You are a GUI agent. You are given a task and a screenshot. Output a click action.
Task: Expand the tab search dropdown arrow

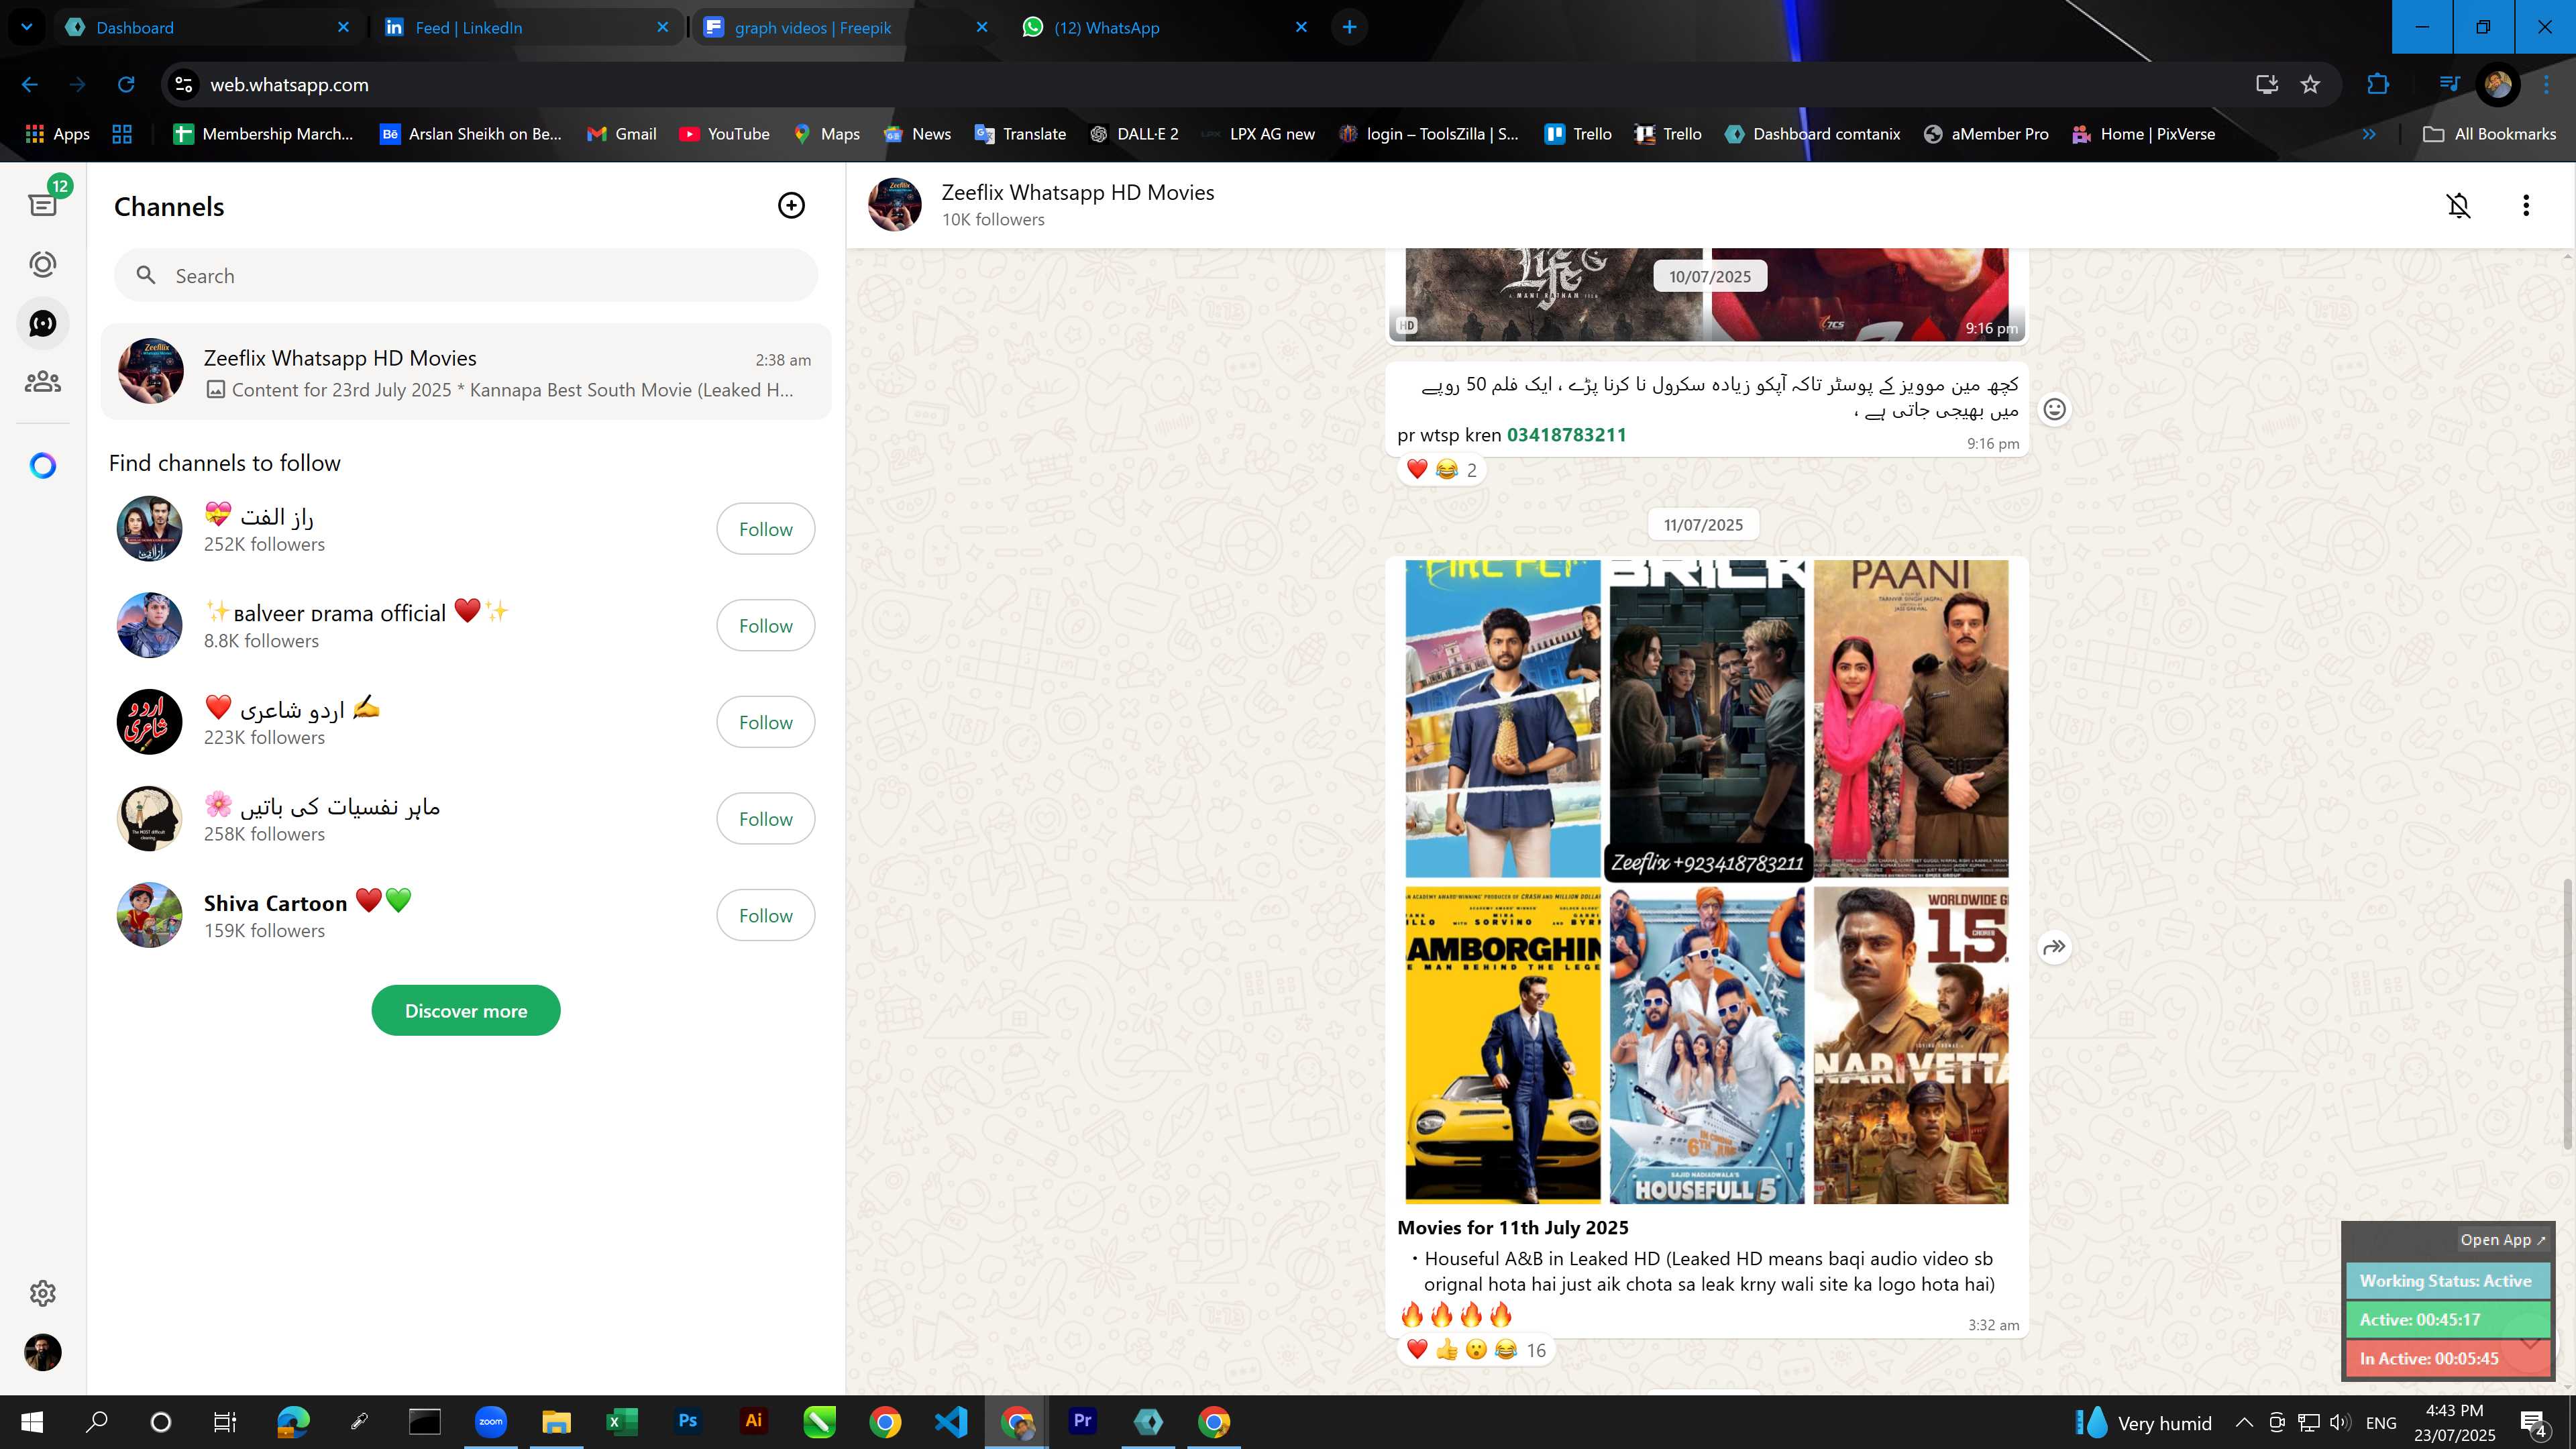[27, 27]
